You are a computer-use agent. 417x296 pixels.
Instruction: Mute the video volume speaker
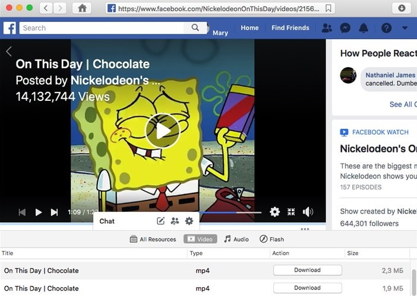(x=308, y=212)
